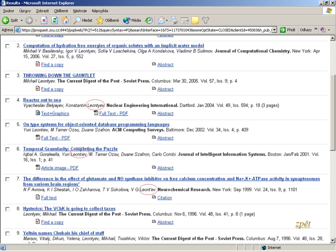Click the Text+Graphics document icon
This screenshot has height=252, width=336.
[38, 113]
